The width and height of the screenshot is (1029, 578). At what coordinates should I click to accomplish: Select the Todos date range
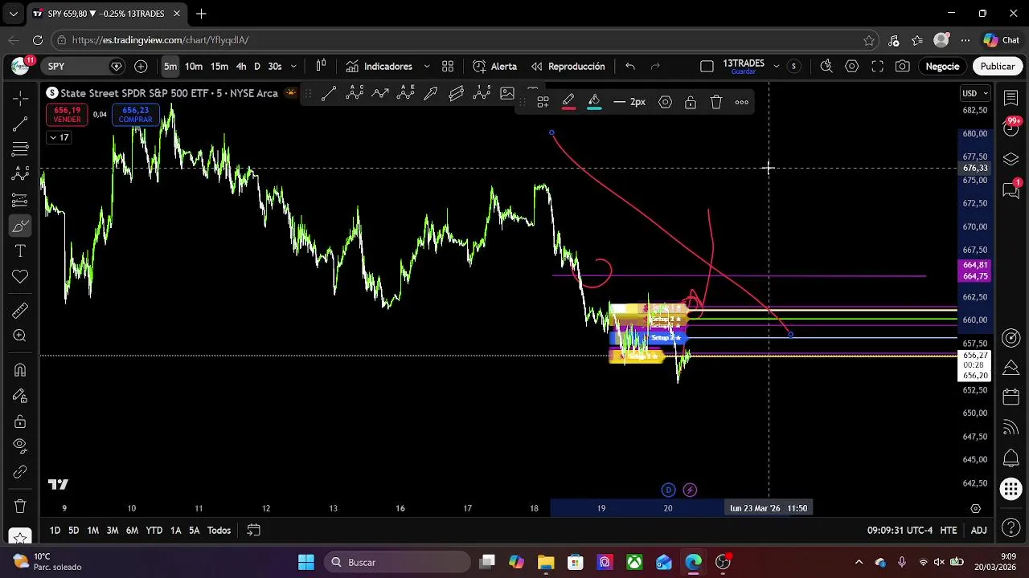coord(219,531)
